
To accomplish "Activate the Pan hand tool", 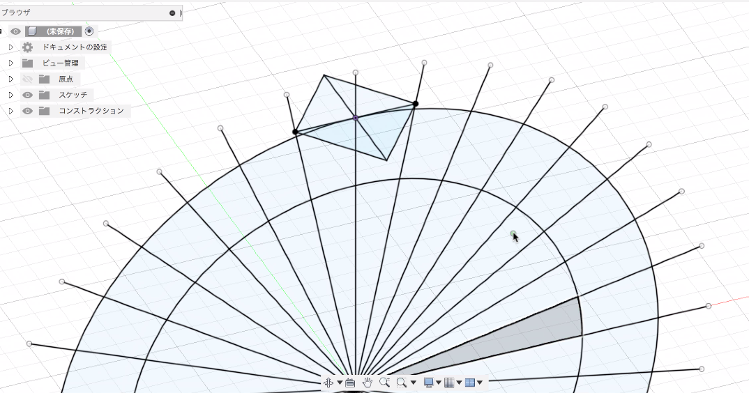I will click(x=368, y=383).
